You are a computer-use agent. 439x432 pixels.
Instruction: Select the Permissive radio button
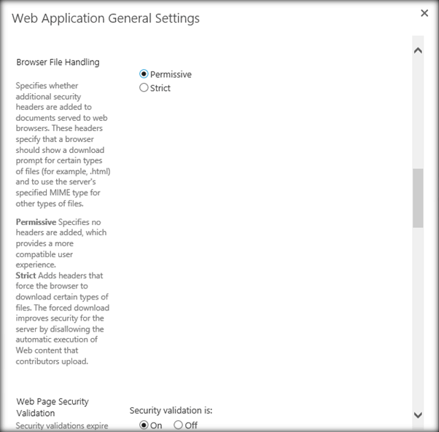click(144, 74)
